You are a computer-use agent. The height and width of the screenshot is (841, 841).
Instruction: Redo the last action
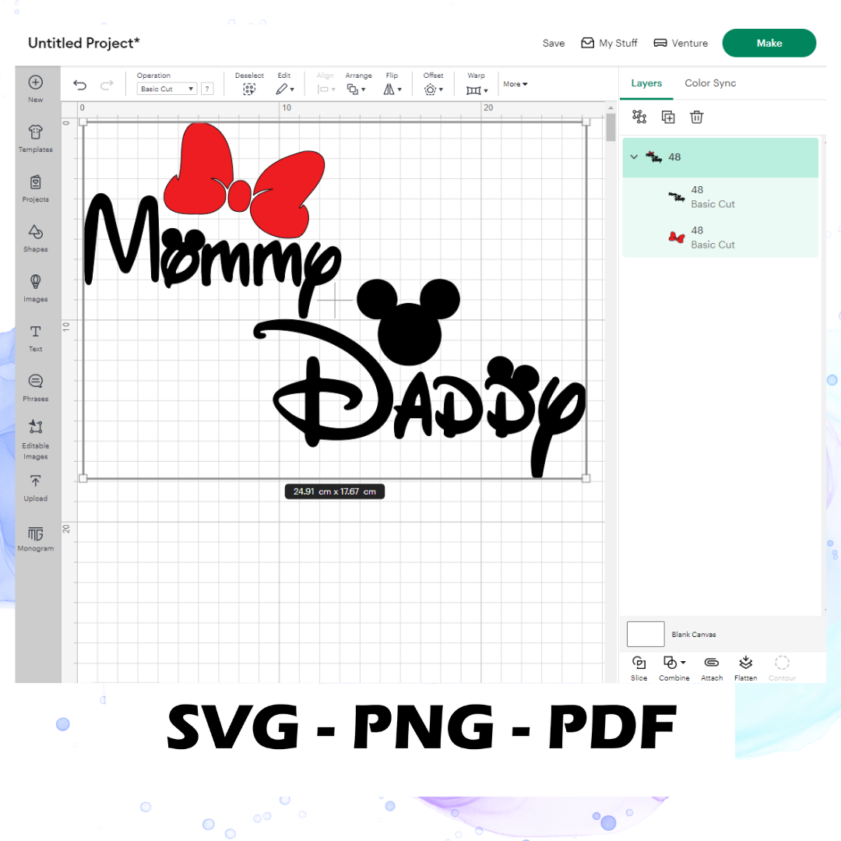[x=107, y=85]
